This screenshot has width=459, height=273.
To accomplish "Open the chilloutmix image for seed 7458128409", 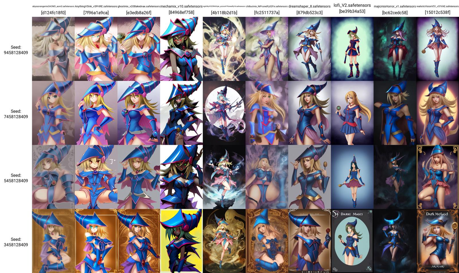I will click(x=267, y=113).
